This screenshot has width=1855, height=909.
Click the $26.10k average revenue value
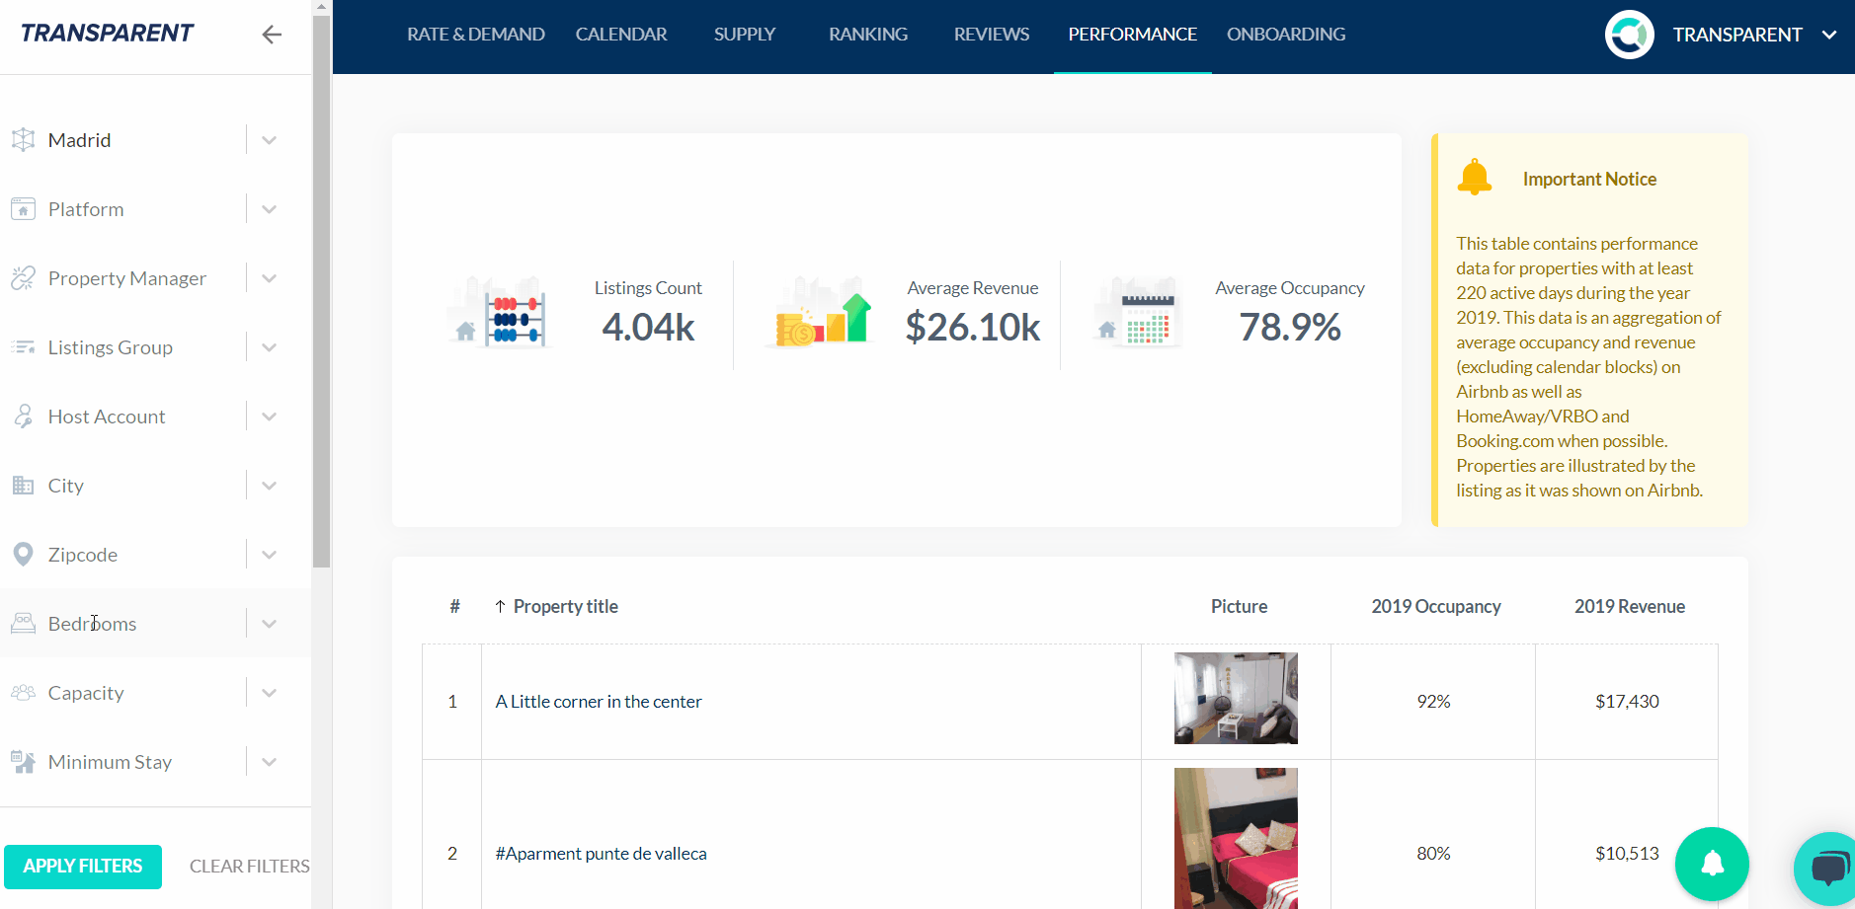[x=973, y=328]
